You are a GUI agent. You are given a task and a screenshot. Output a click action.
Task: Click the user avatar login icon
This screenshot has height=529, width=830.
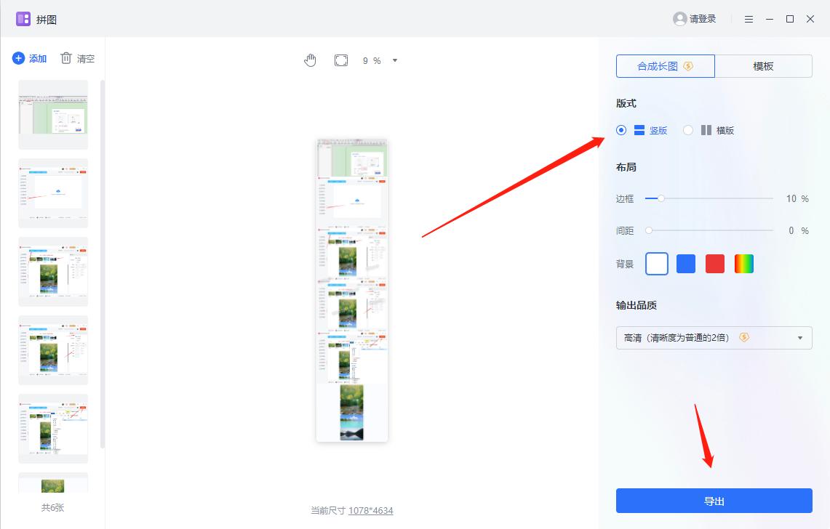680,19
